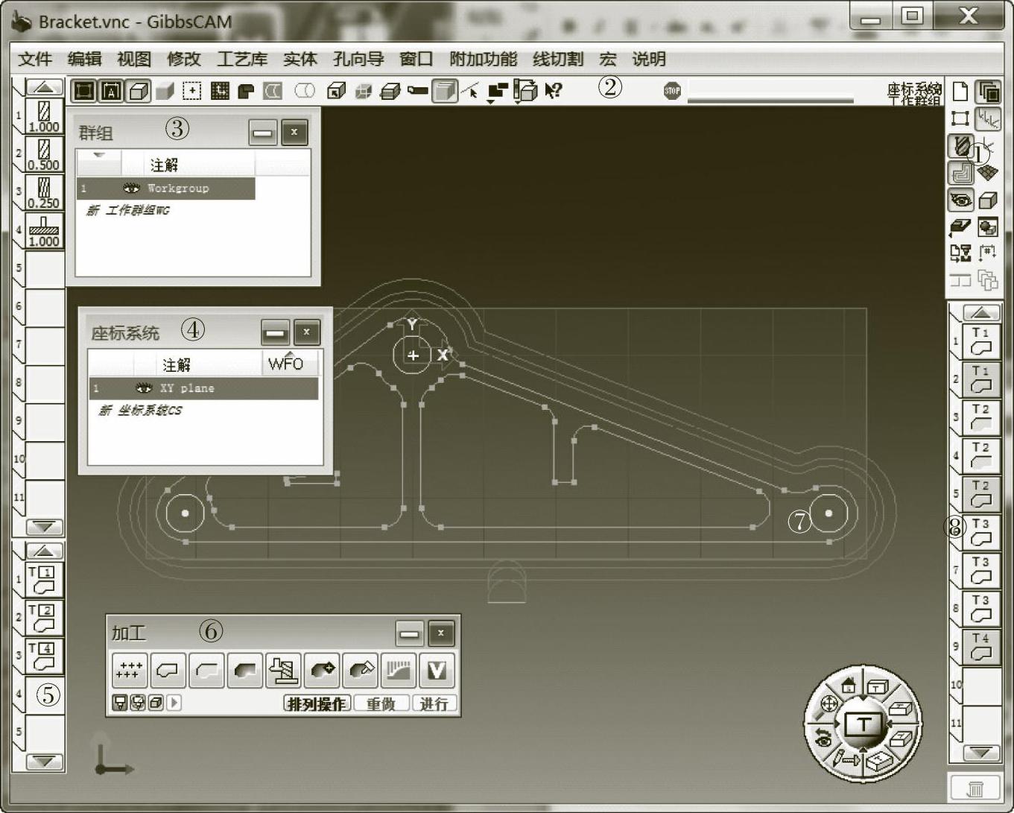Select tool tile 3 labelled 0.250
1014x813 pixels.
tap(44, 192)
